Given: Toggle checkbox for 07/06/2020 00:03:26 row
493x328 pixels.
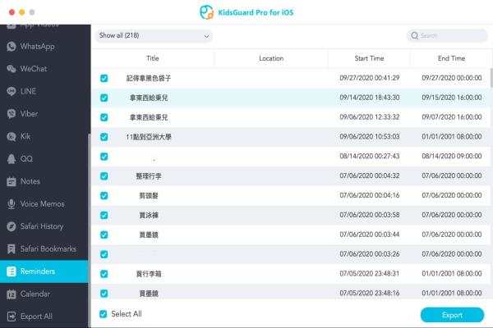Looking at the screenshot, I should click(104, 254).
